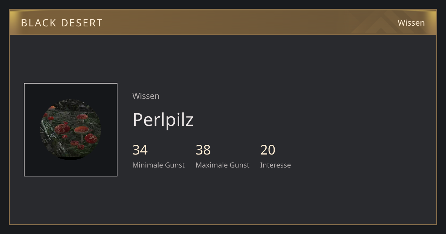
Task: Click empty card area right of Interesse
Action: point(361,156)
